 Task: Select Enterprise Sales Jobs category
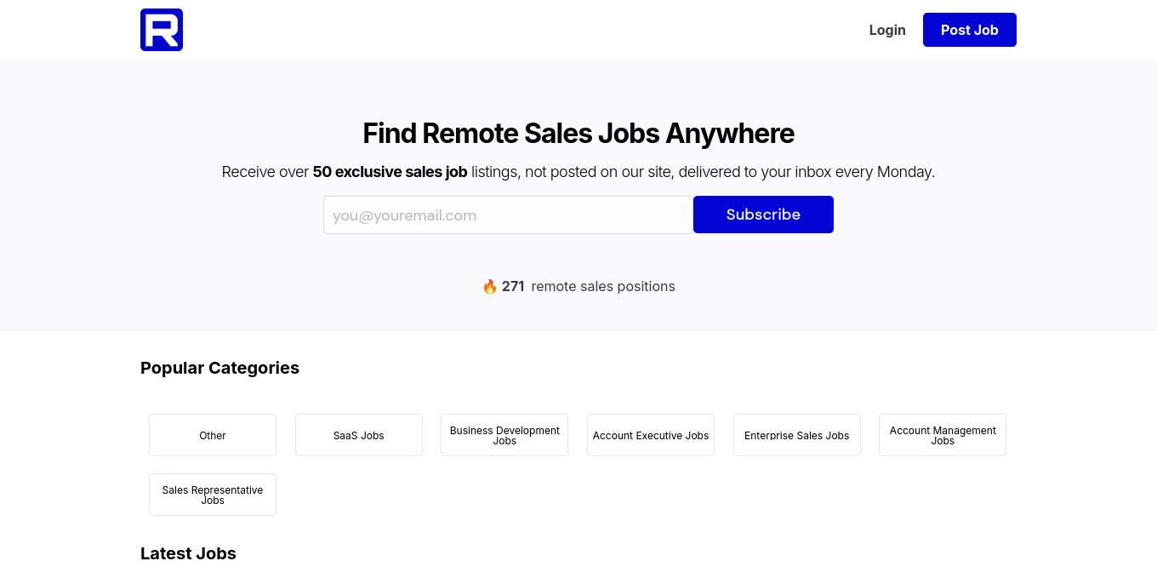click(x=797, y=435)
